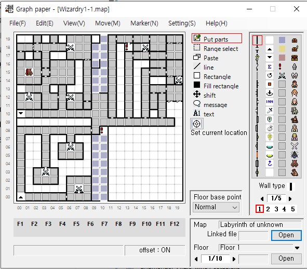This screenshot has width=307, height=269.
Task: Click the F5 shortcut slot
Action: 76,224
